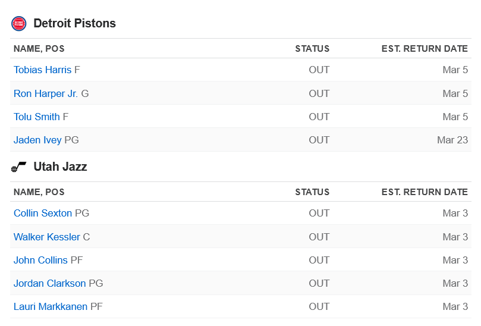
Task: Open Jaden Ivey player profile
Action: (37, 140)
